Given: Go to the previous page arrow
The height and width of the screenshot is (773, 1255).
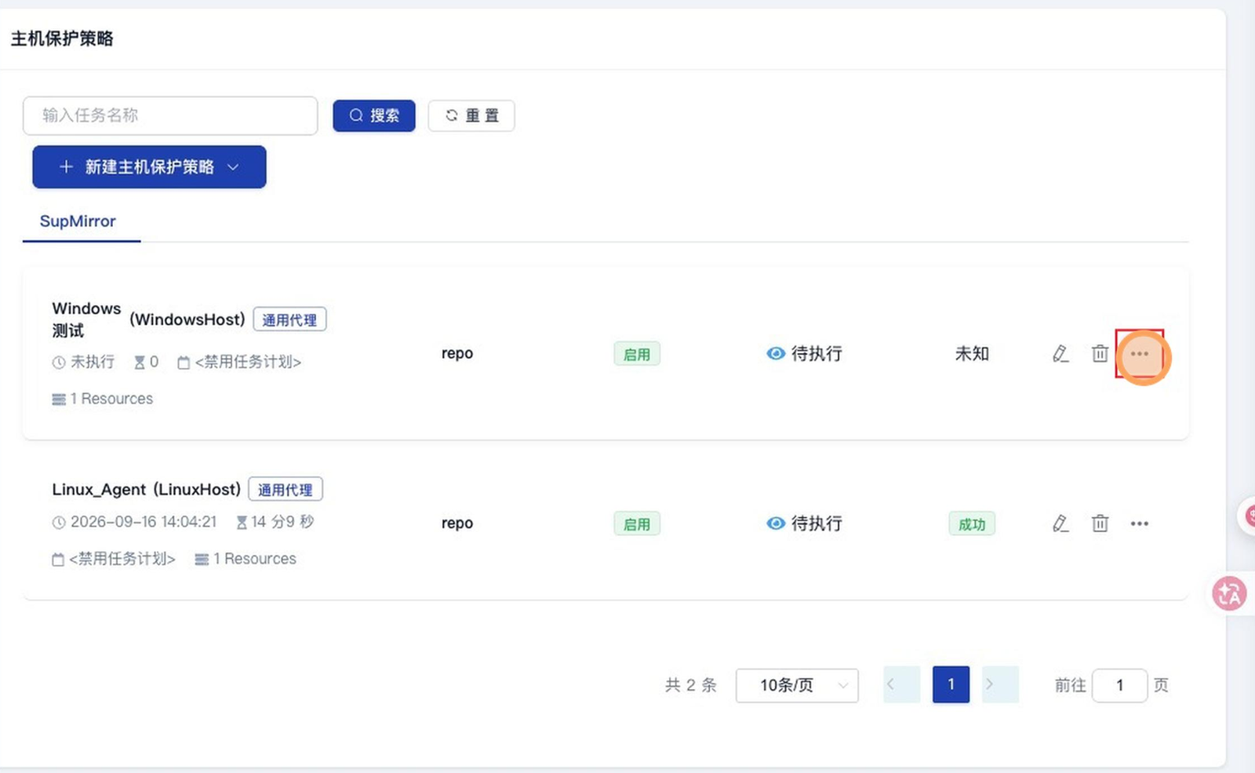Looking at the screenshot, I should pos(901,685).
